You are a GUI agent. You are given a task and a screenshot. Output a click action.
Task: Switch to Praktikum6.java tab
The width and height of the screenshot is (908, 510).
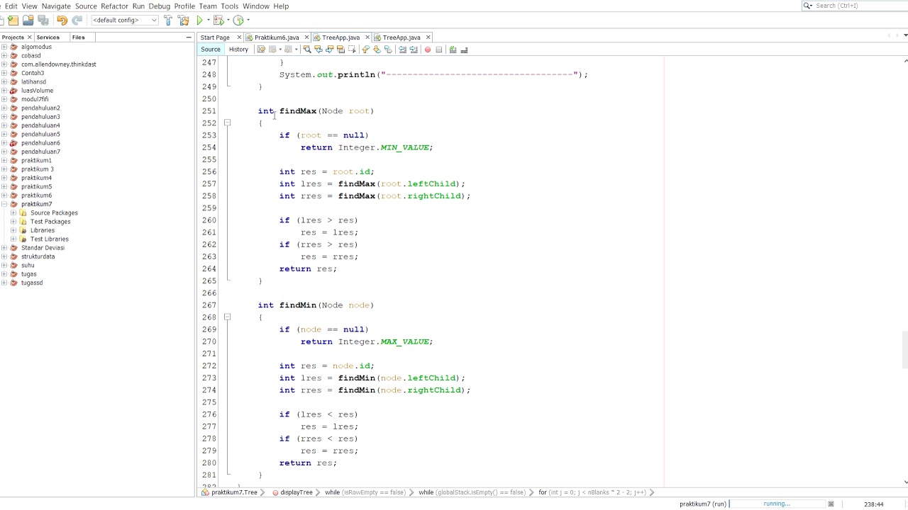(276, 38)
